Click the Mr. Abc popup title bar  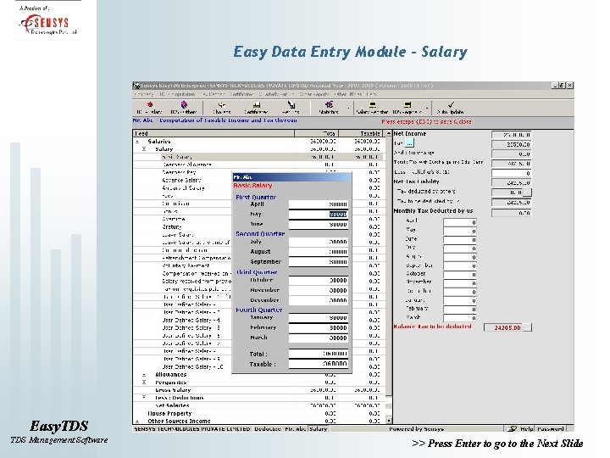(291, 177)
